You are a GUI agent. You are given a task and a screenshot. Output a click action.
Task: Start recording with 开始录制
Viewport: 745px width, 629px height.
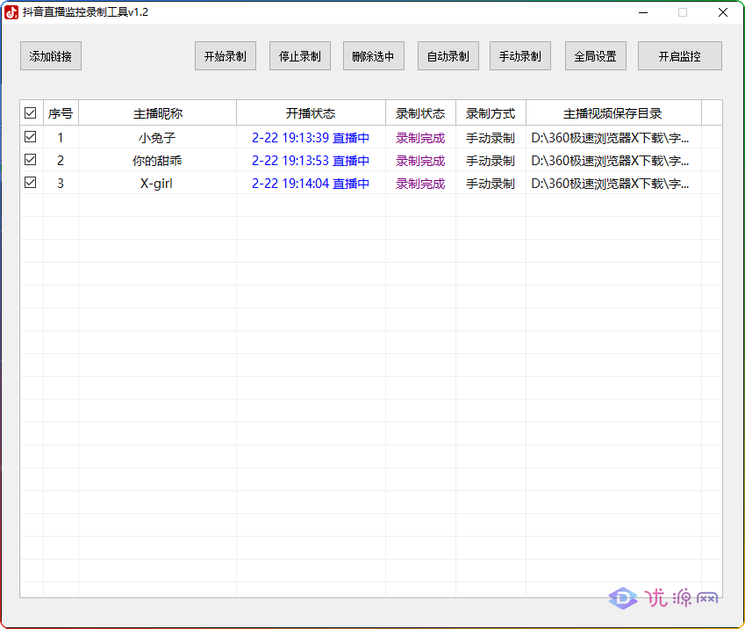226,56
